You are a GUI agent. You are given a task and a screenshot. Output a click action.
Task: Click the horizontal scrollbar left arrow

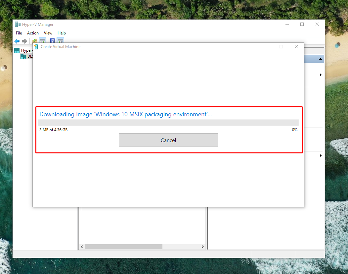82,247
